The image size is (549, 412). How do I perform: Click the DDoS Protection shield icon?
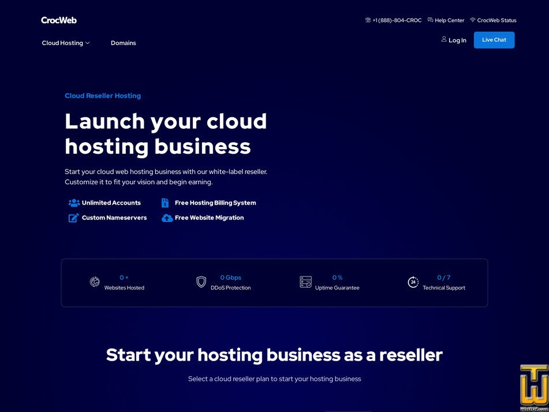(x=201, y=282)
